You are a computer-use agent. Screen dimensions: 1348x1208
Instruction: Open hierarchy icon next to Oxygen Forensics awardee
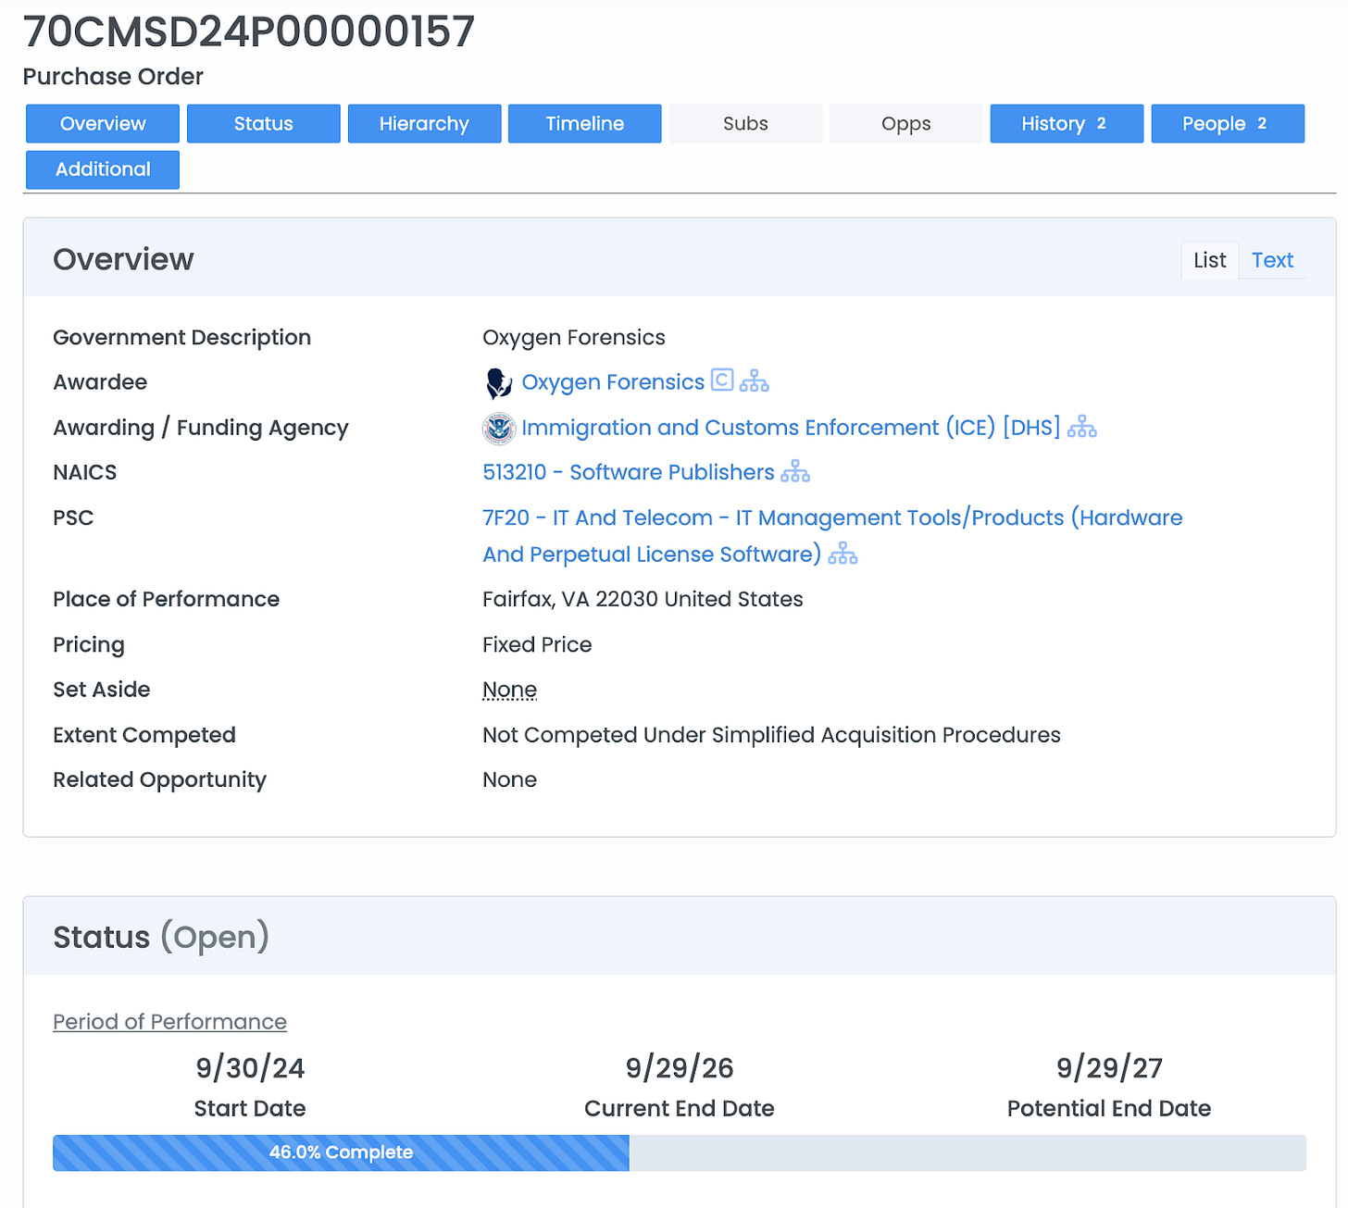tap(755, 380)
